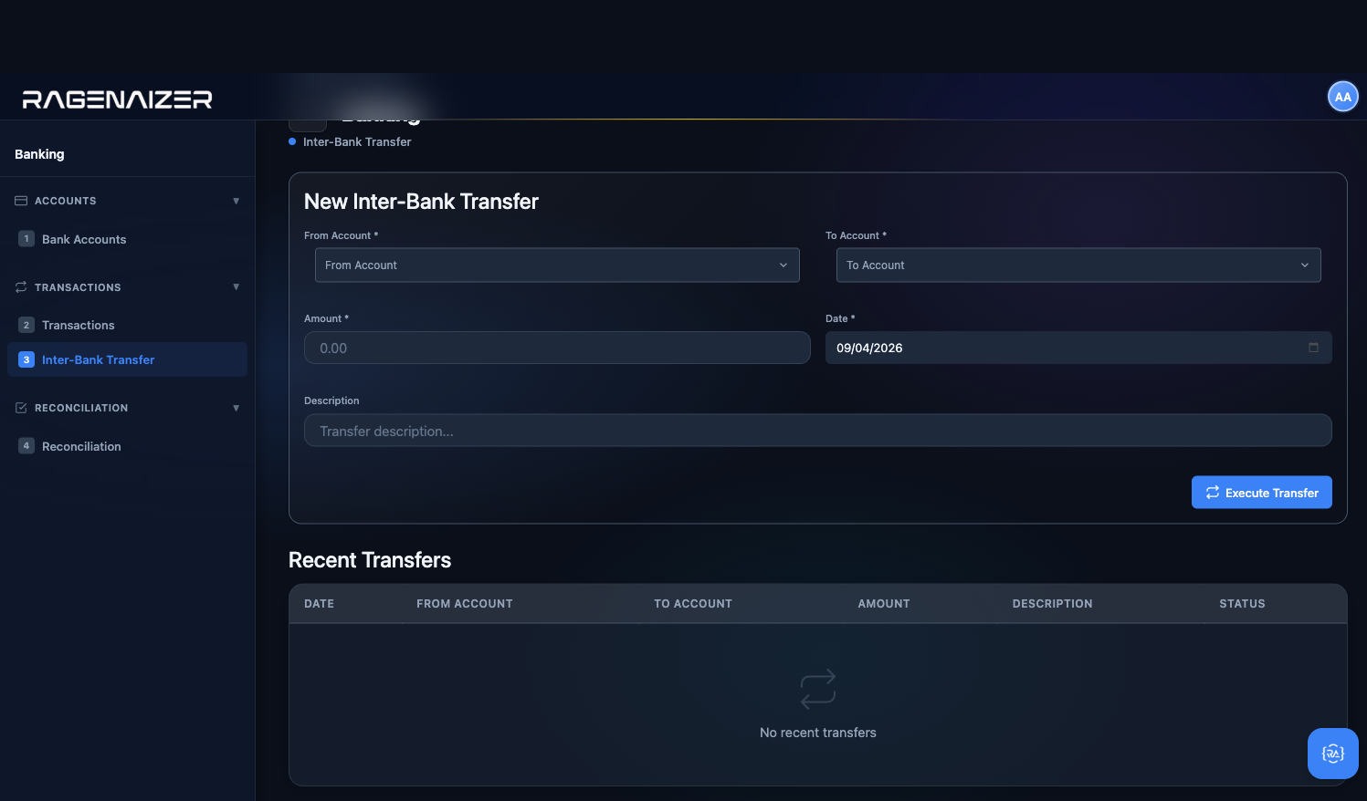Click number badge 3 beside Inter-Bank Transfer
This screenshot has height=801, width=1367.
coord(26,359)
